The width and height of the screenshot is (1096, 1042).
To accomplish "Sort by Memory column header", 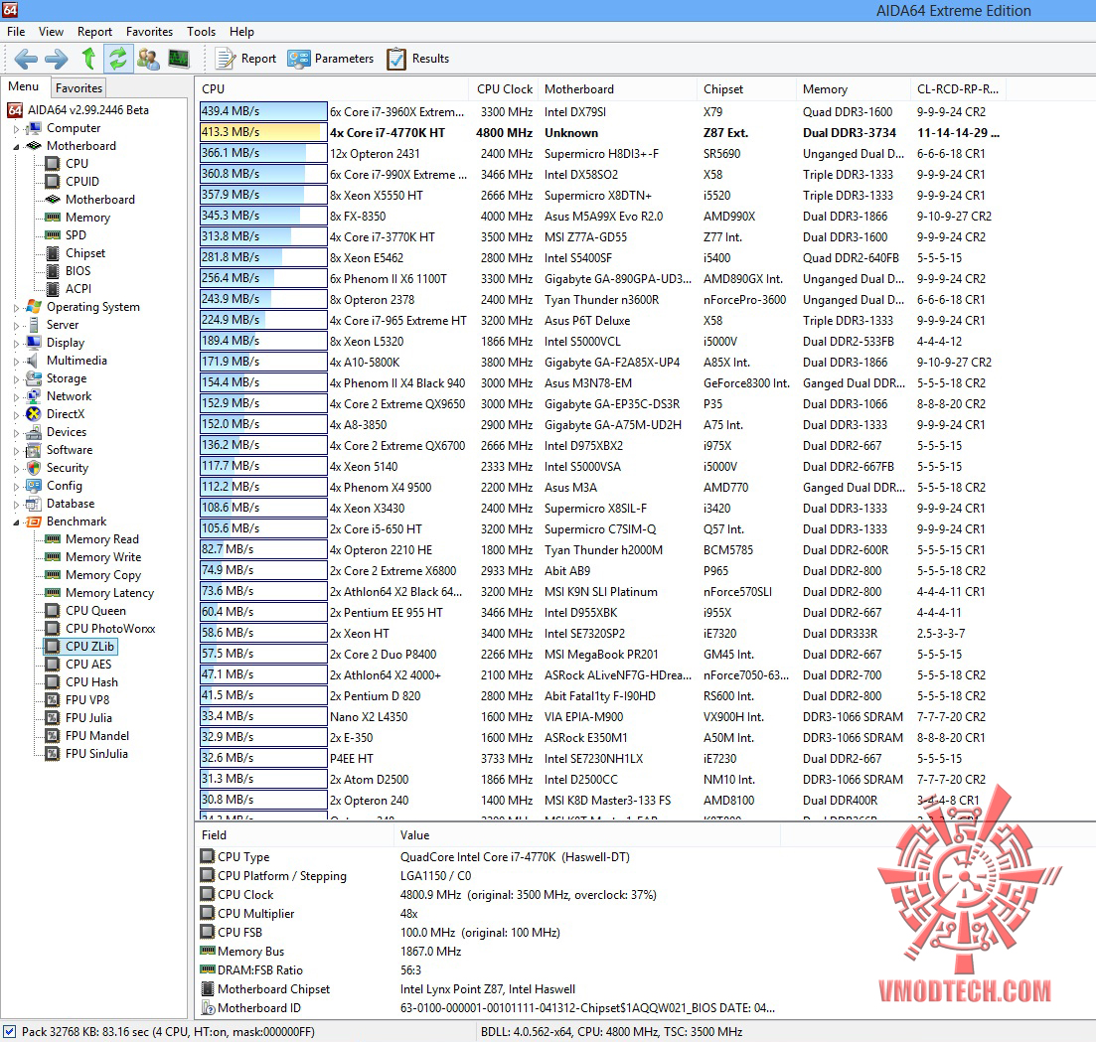I will 854,89.
